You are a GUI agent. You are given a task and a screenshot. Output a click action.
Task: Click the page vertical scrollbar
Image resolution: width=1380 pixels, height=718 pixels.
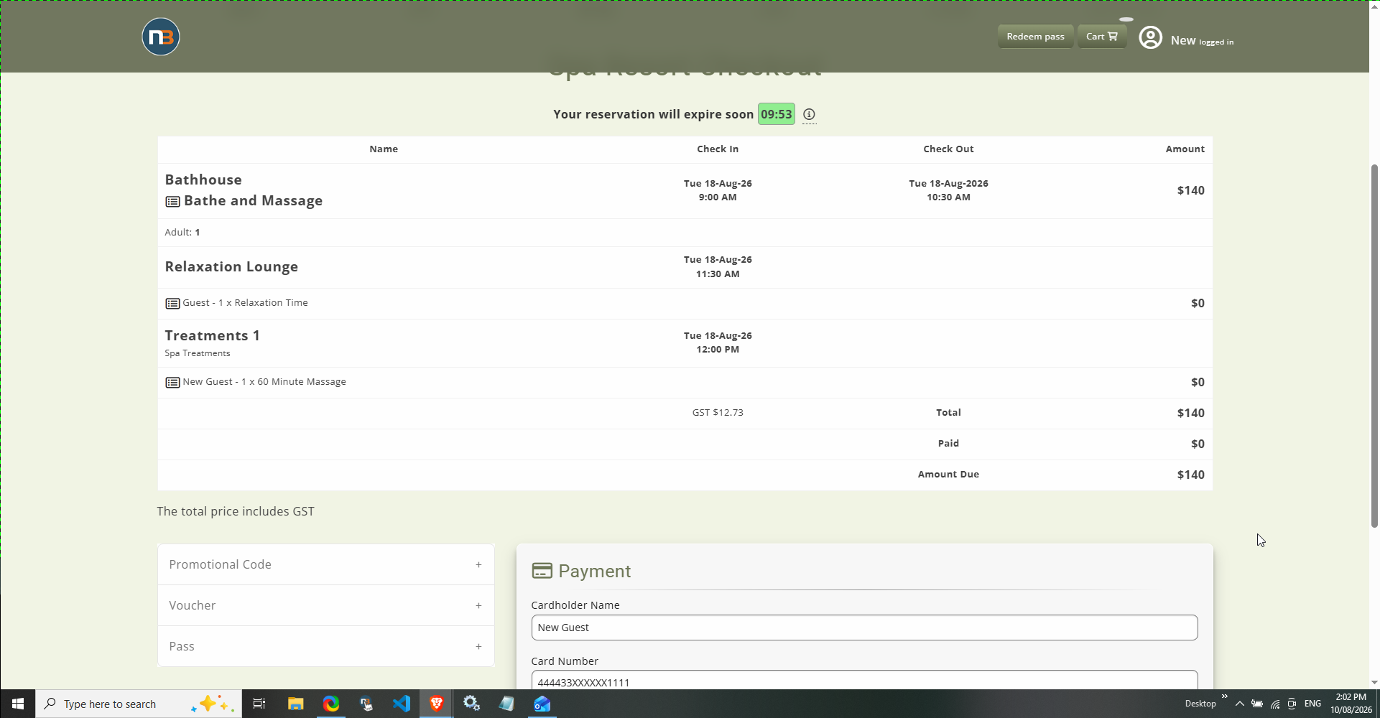tap(1374, 345)
